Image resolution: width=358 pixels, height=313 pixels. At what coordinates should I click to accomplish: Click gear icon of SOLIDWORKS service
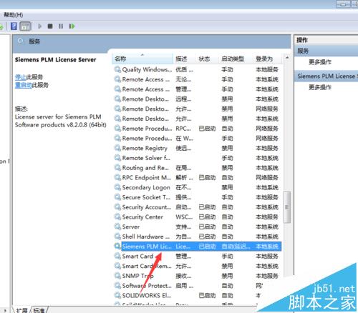click(117, 295)
